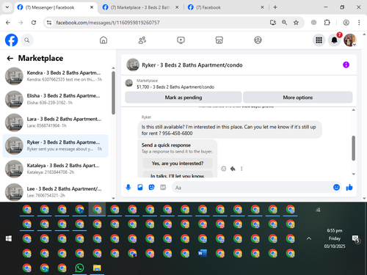The image size is (367, 275).
Task: Choose a GIF icon in composer
Action: point(163,188)
